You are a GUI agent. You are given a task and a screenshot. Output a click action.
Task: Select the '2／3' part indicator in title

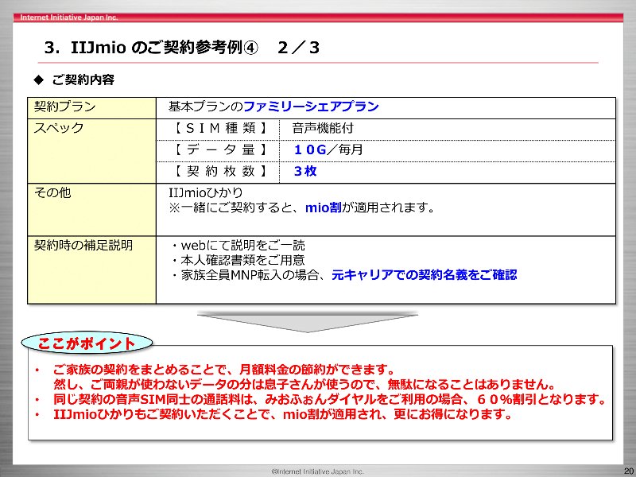click(299, 48)
